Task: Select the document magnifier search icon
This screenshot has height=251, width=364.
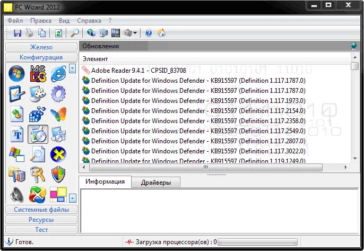Action: 38,154
